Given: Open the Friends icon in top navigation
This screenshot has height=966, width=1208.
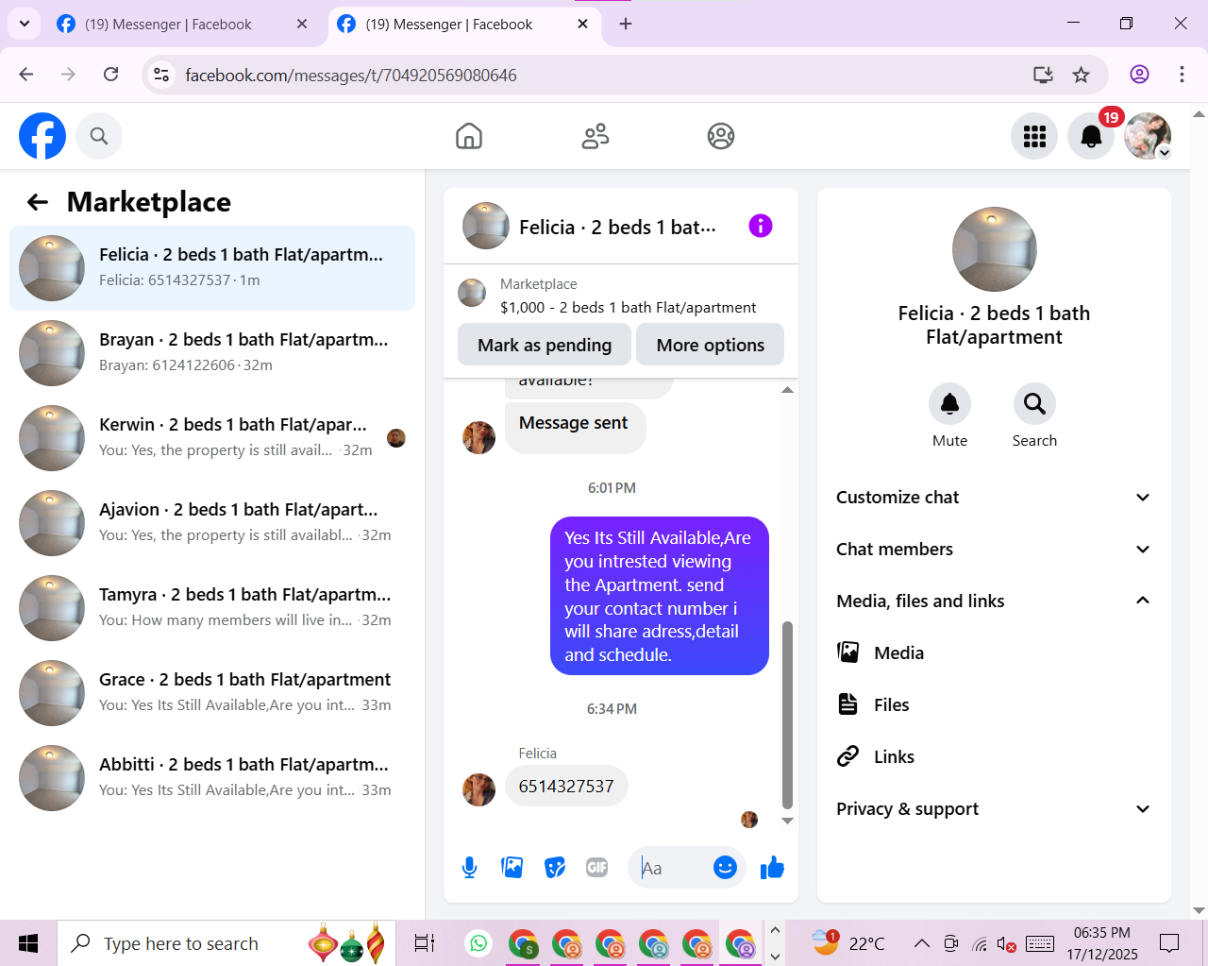Looking at the screenshot, I should (596, 136).
